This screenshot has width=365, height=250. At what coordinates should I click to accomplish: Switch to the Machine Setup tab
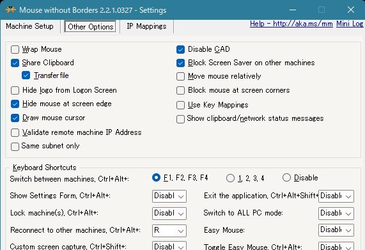[29, 26]
